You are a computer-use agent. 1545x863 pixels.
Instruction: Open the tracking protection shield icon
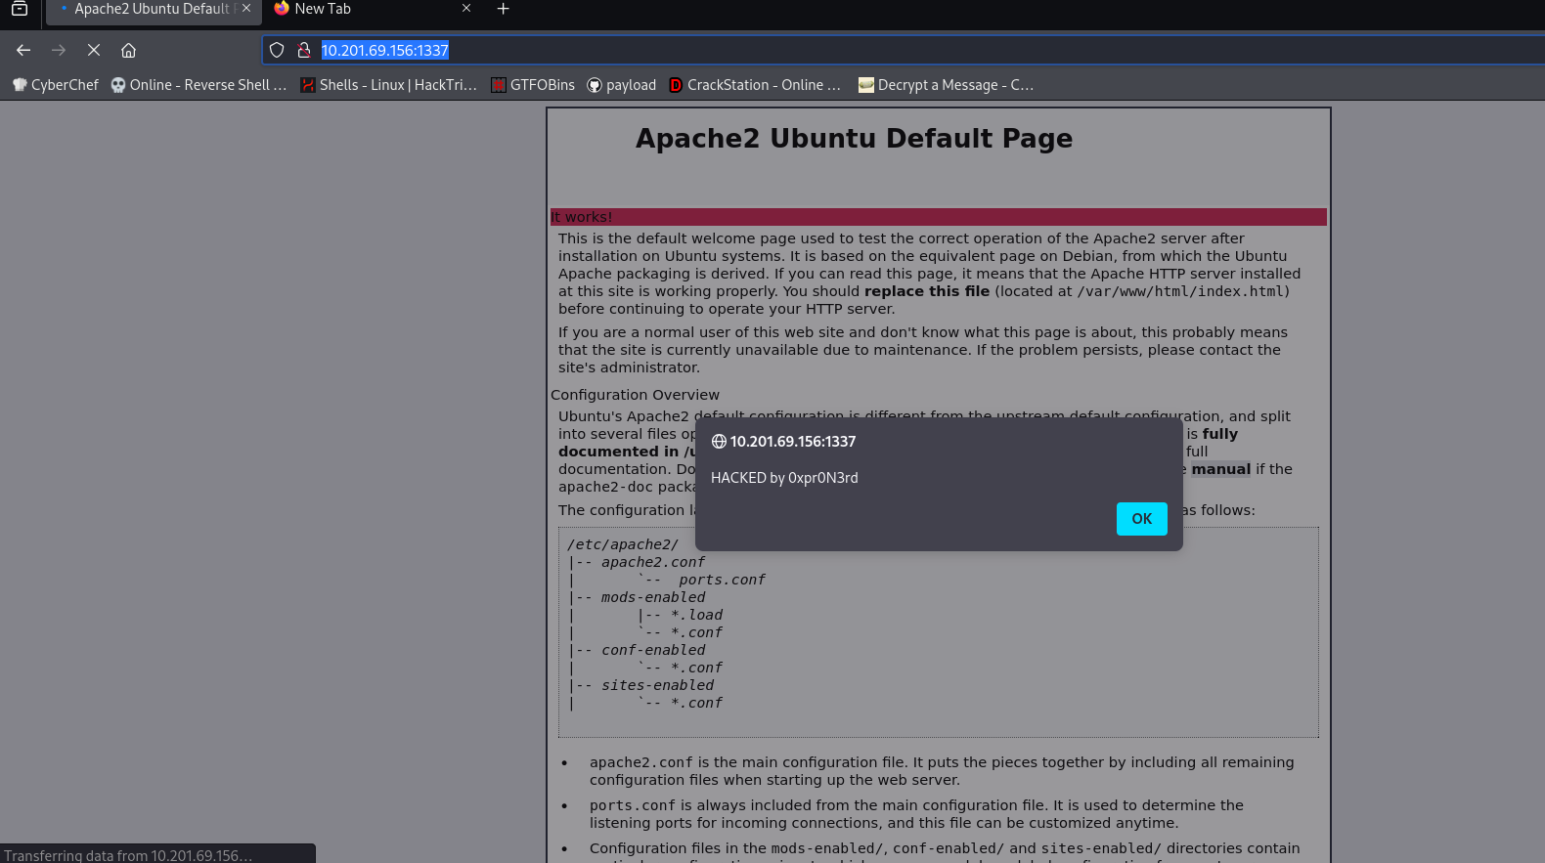pos(277,50)
